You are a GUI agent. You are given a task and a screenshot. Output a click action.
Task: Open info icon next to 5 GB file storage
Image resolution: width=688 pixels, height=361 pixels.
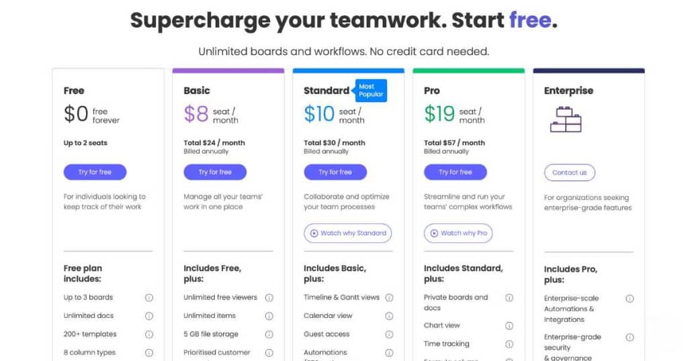pos(269,334)
